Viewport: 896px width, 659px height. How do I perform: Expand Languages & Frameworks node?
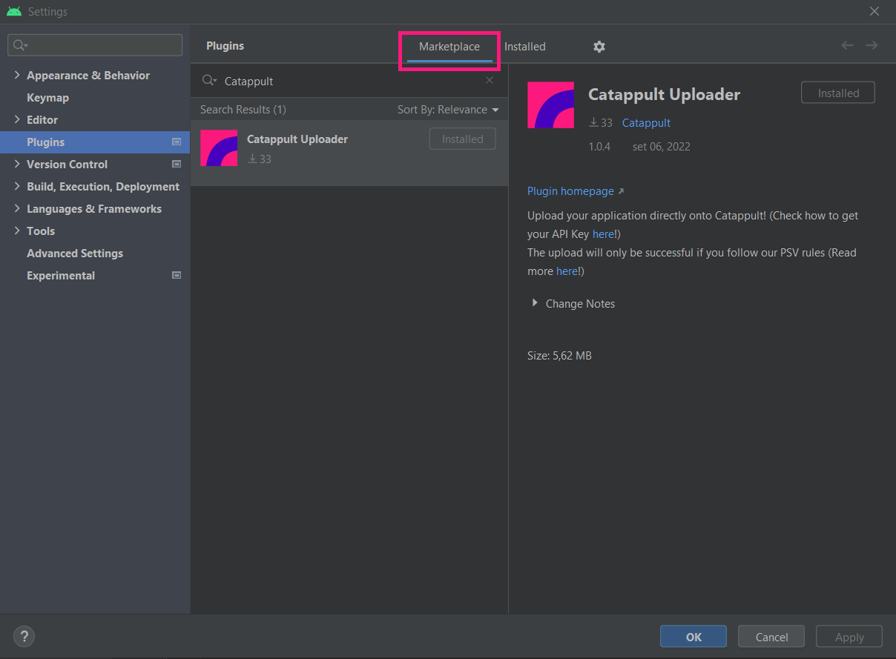pyautogui.click(x=17, y=208)
